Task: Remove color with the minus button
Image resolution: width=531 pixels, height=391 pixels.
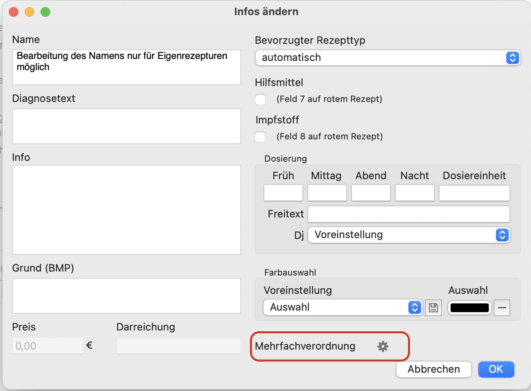Action: coord(502,307)
